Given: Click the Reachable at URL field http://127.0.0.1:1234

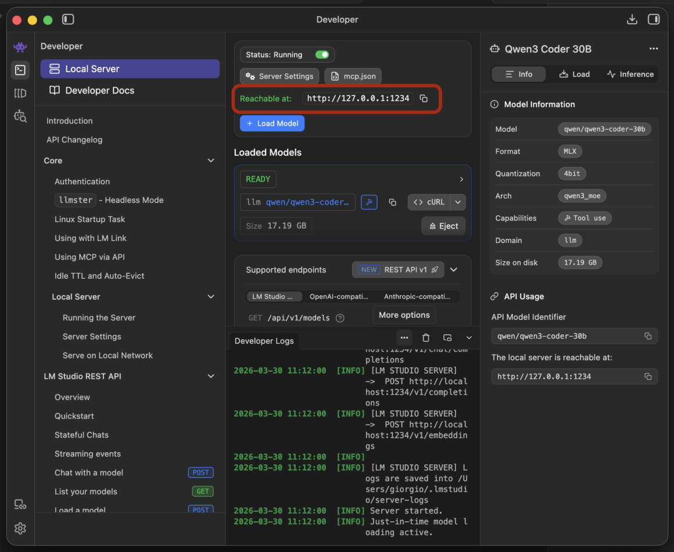Looking at the screenshot, I should point(358,98).
